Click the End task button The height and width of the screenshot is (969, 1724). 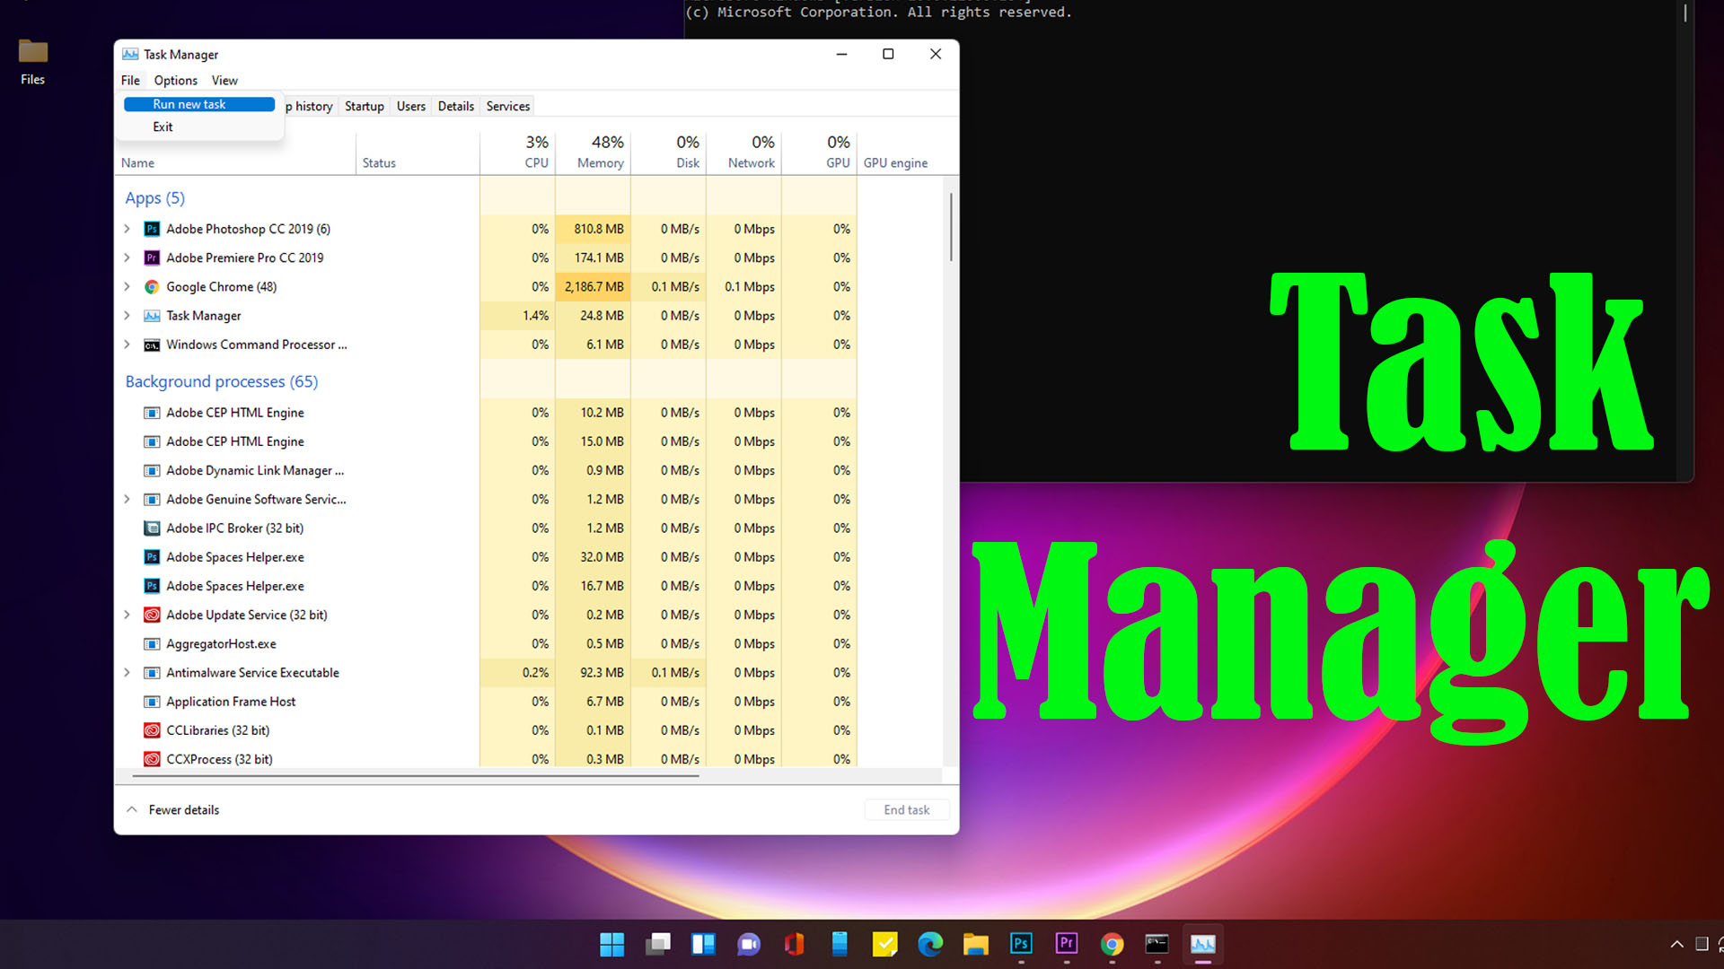tap(906, 809)
